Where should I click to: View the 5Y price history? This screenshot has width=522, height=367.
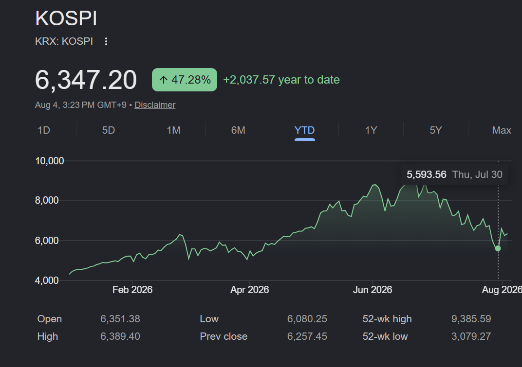(x=436, y=130)
